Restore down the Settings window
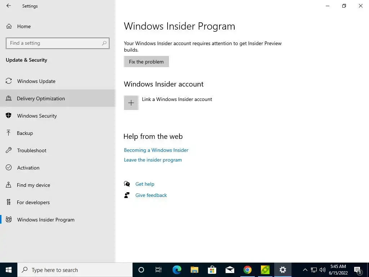Screen dimensions: 369x277 coord(344,6)
